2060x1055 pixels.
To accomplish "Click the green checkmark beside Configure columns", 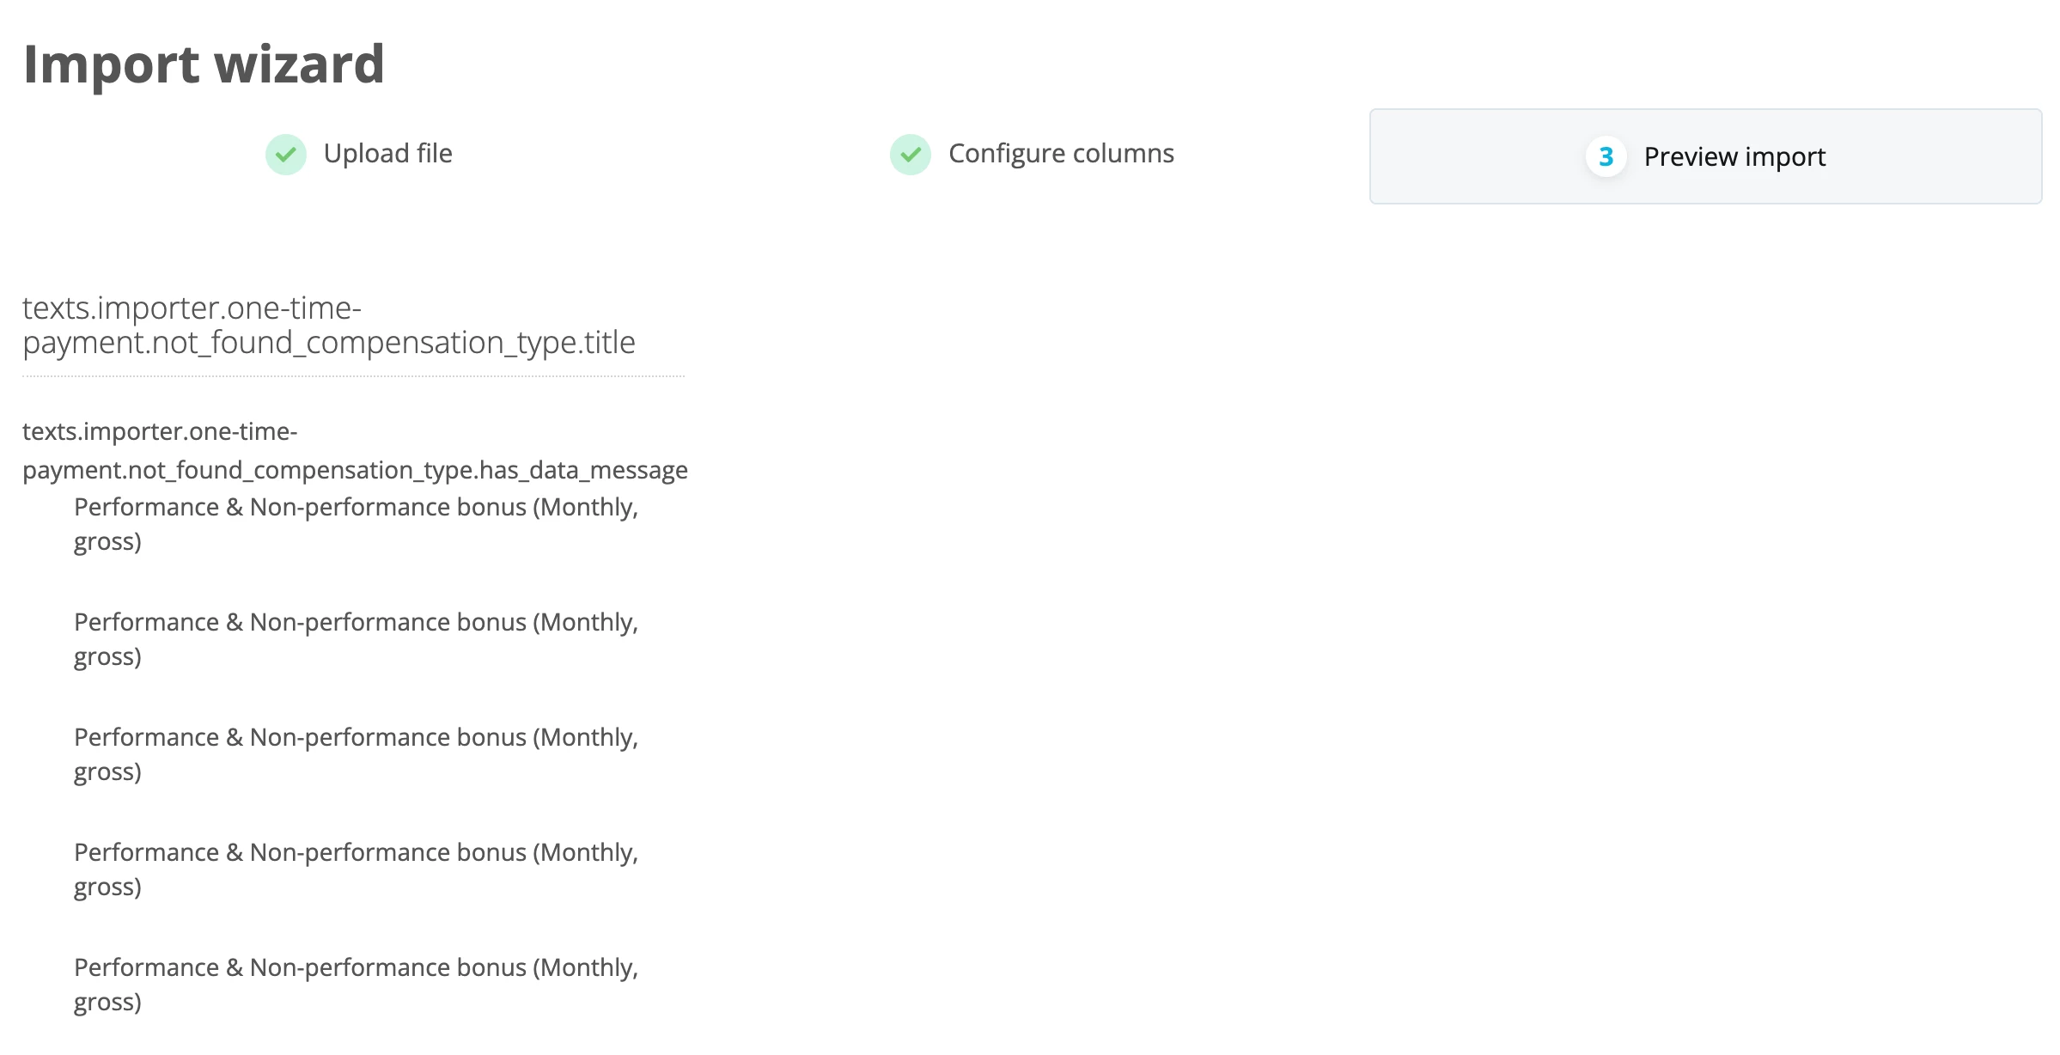I will pyautogui.click(x=911, y=155).
